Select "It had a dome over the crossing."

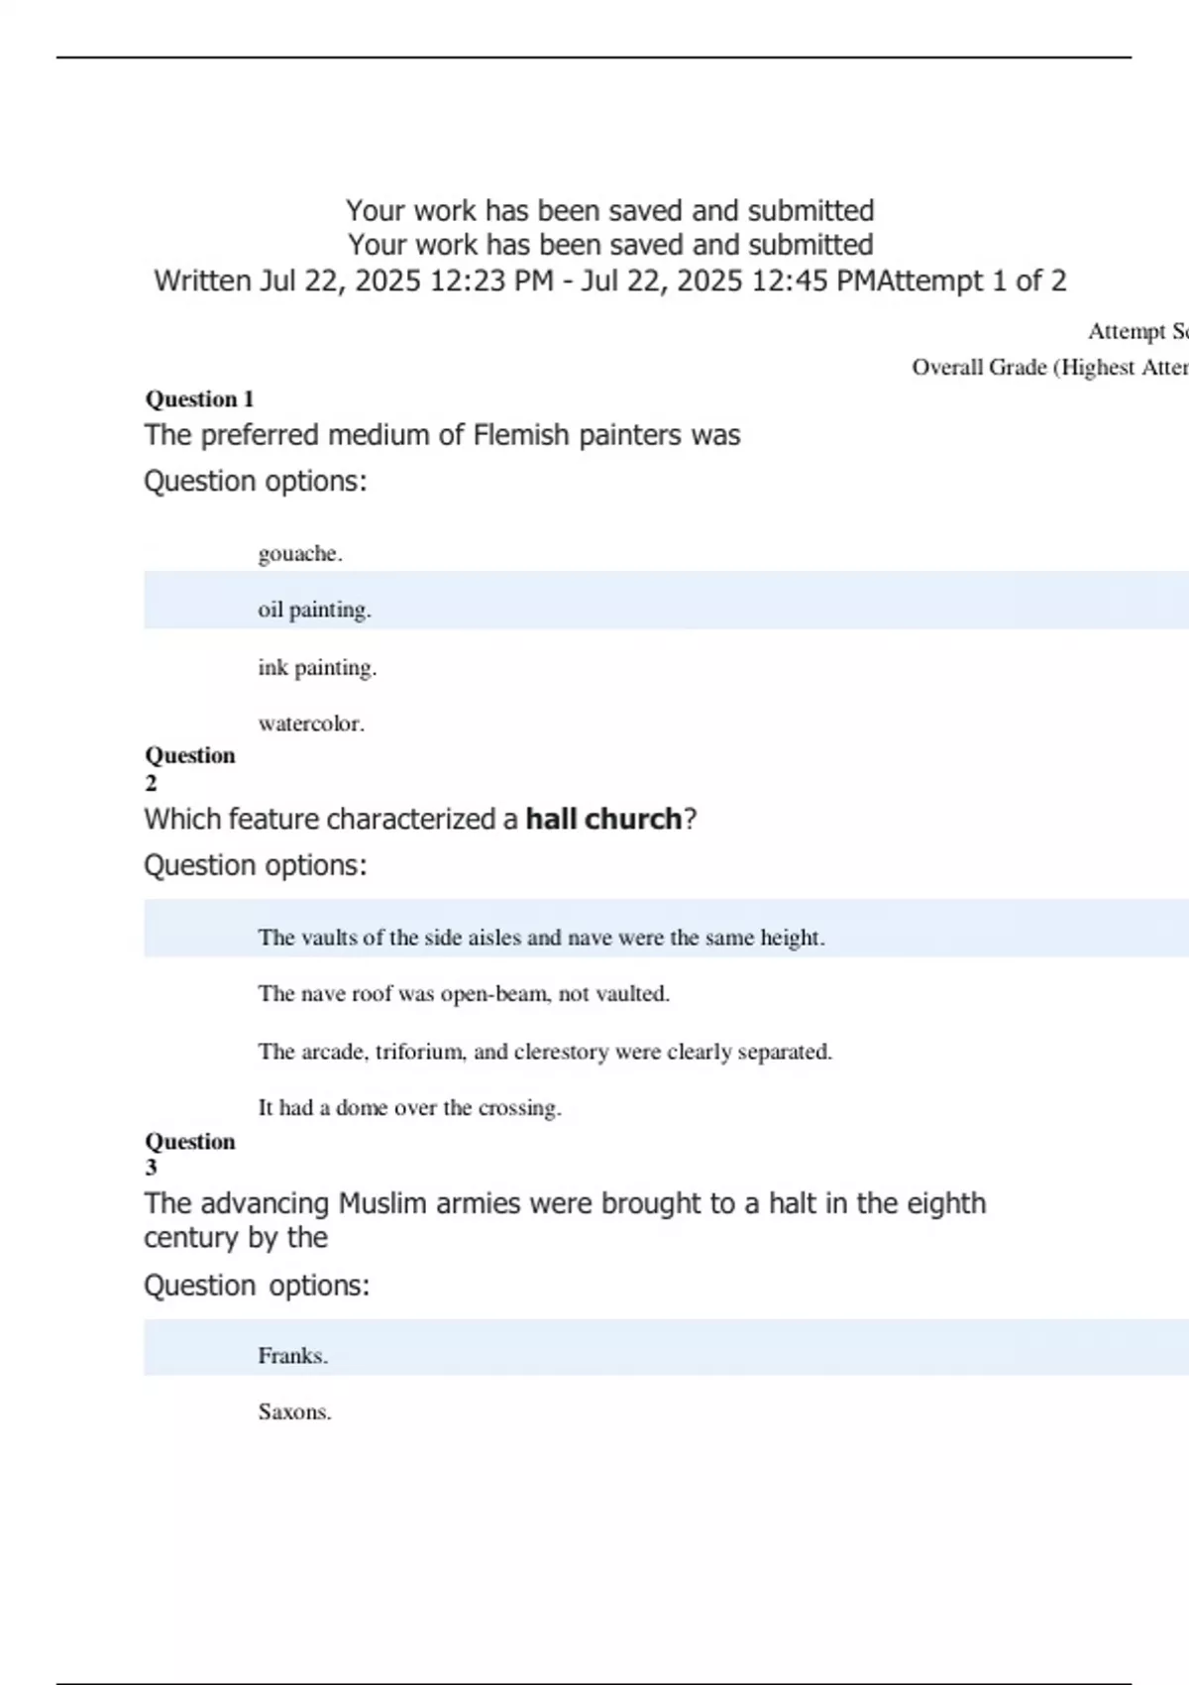[409, 1108]
